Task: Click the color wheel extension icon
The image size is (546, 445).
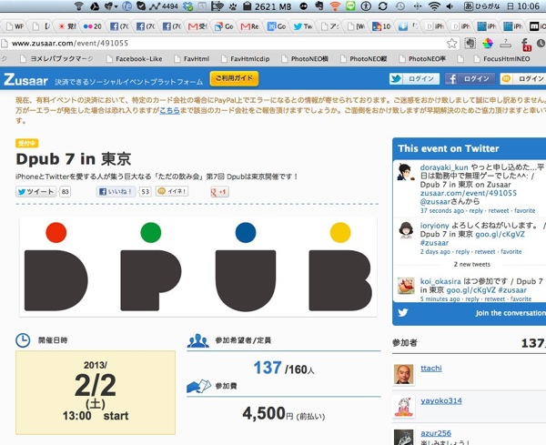Action: click(488, 44)
